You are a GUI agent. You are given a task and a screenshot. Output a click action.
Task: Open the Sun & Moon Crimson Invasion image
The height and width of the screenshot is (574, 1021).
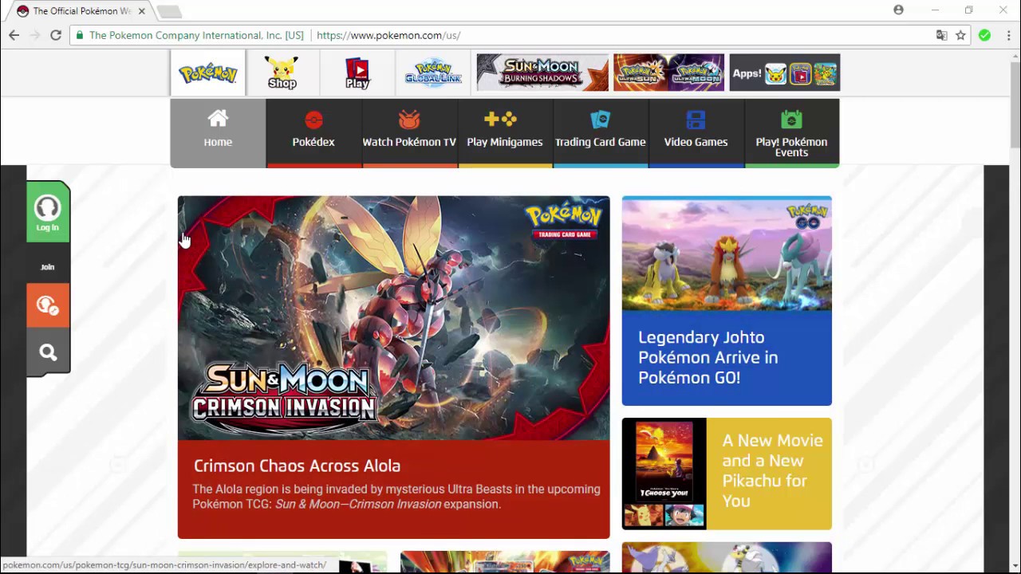click(x=394, y=318)
